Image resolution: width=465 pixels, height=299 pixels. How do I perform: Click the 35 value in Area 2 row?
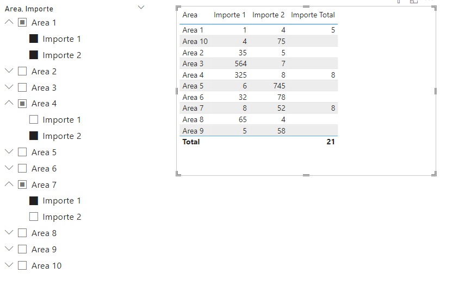tap(243, 53)
